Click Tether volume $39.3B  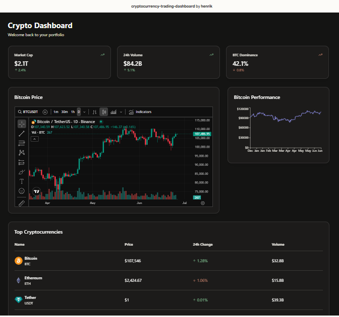278,300
